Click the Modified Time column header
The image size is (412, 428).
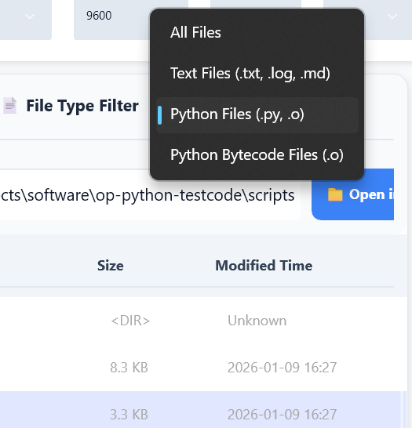coord(264,266)
